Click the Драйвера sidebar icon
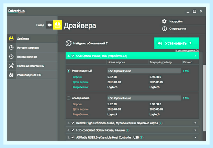 tap(11, 39)
